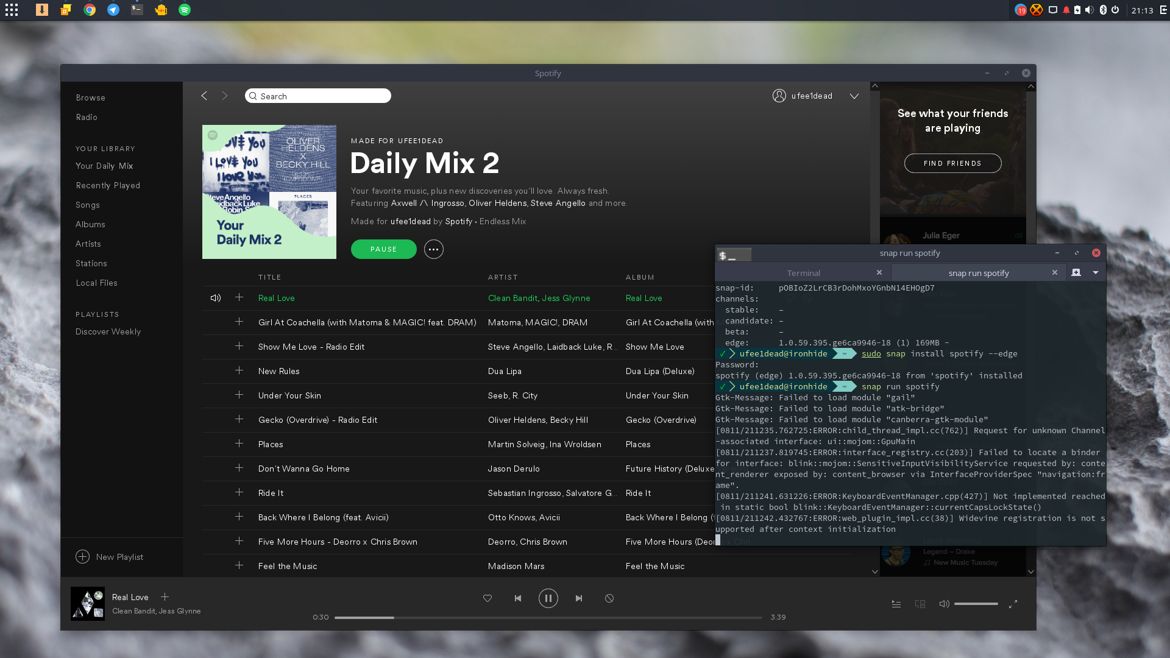Viewport: 1170px width, 658px height.
Task: Open artist Oliver Heldens link in description
Action: click(x=497, y=203)
